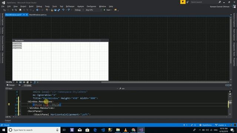Click the Open File folder icon
The width and height of the screenshot is (237, 133).
click(x=52, y=10)
